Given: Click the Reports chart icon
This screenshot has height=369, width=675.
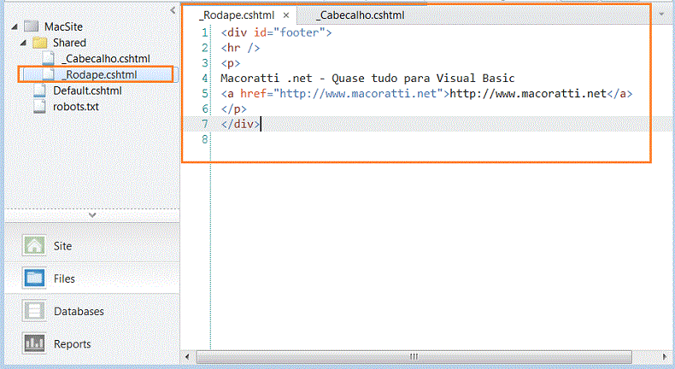Looking at the screenshot, I should (34, 343).
